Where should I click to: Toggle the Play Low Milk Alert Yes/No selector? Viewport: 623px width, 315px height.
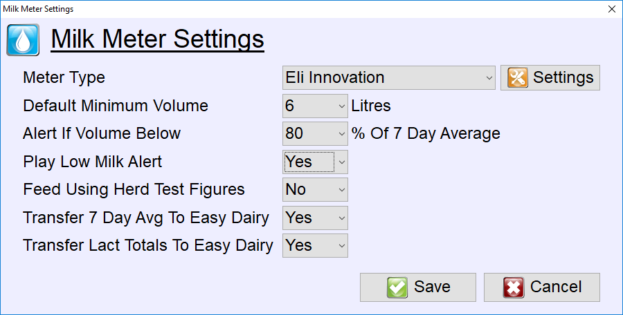[x=315, y=162]
